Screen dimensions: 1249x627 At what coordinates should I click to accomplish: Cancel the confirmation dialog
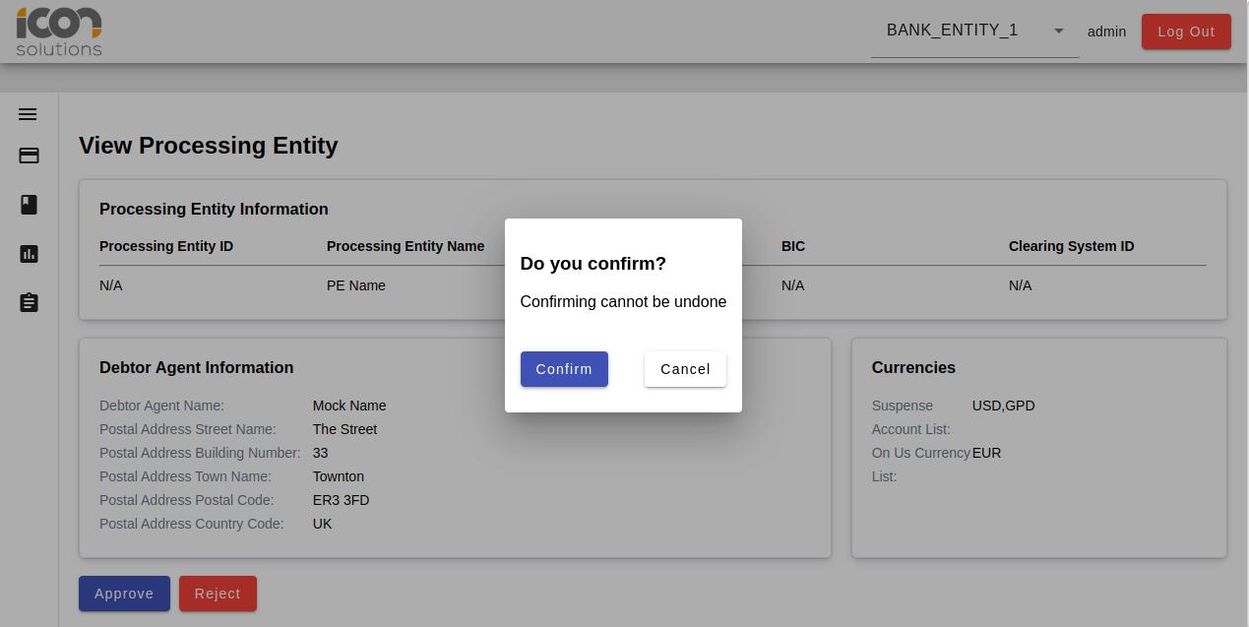(685, 369)
